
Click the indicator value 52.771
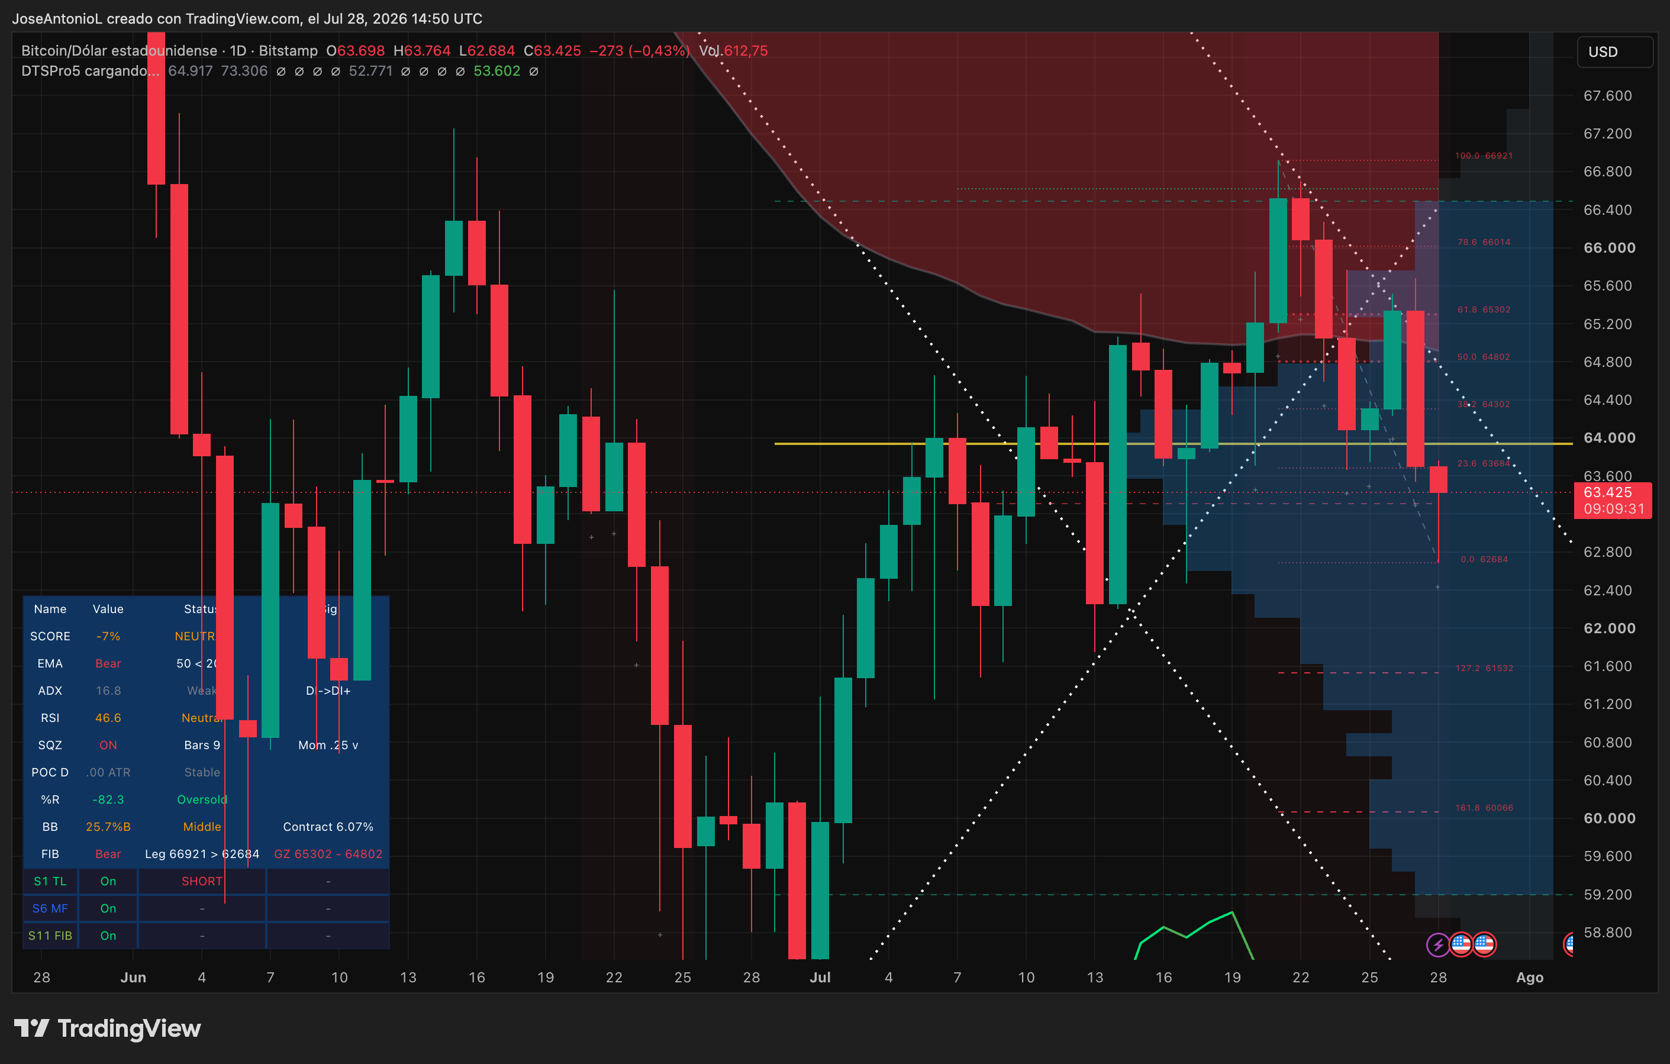coord(370,71)
